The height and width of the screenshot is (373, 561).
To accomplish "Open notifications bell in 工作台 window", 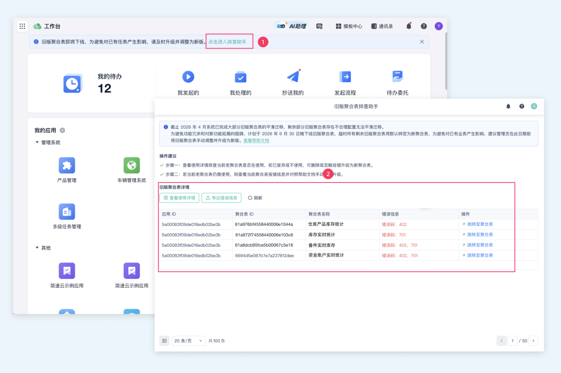I will click(409, 26).
